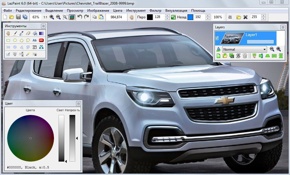The width and height of the screenshot is (290, 175).
Task: Open the Фильтр menu
Action: click(x=155, y=11)
